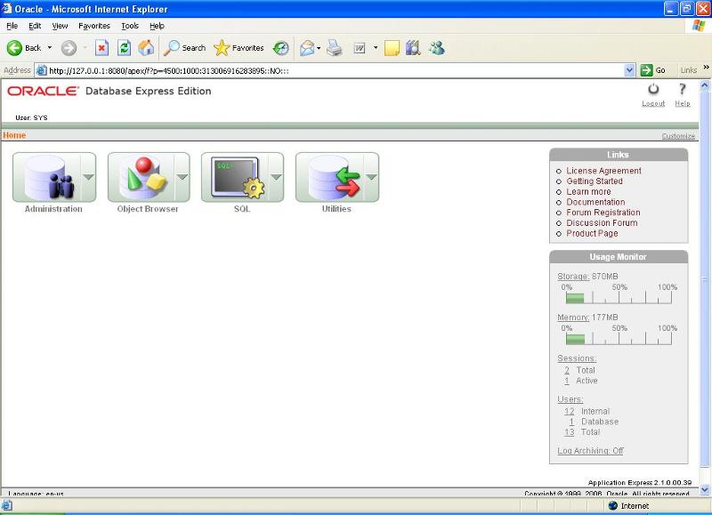Click the Mail envelope icon
Image resolution: width=712 pixels, height=515 pixels.
point(307,48)
